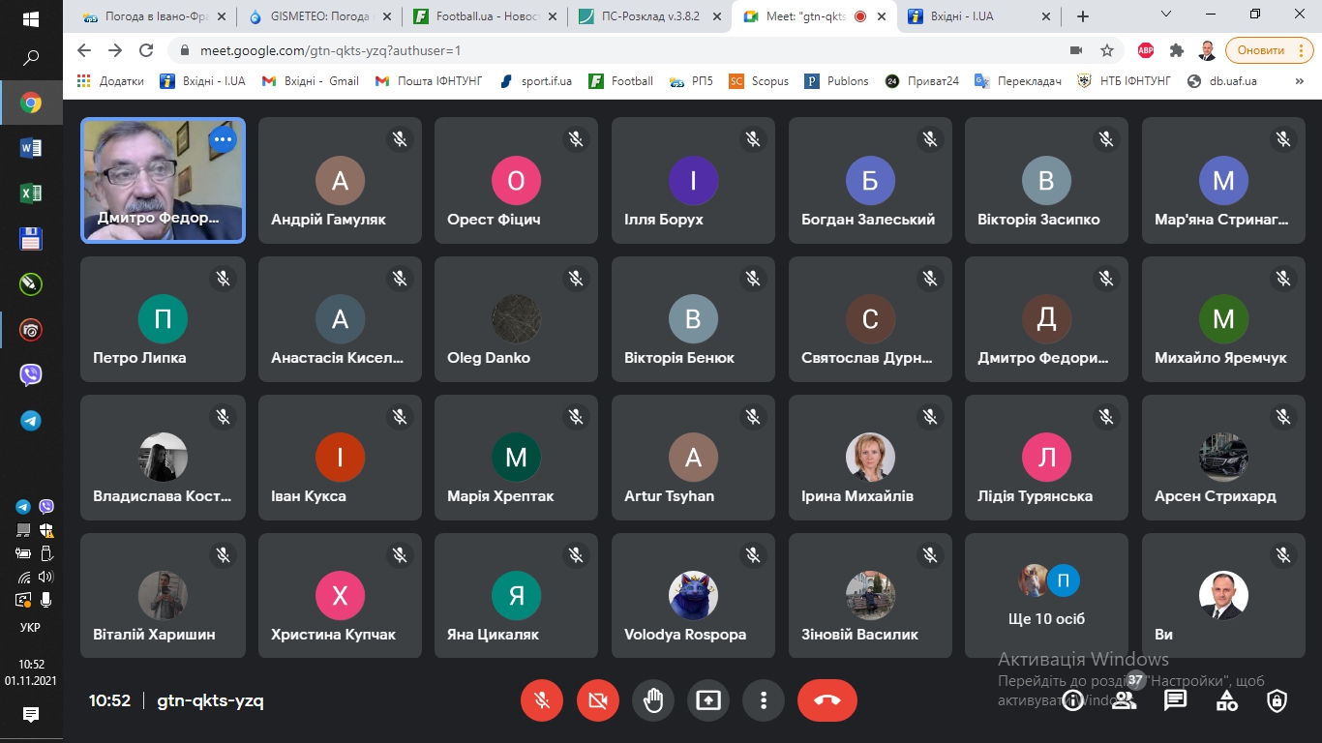The image size is (1322, 743).
Task: Open the activities shapes icon
Action: [x=1226, y=700]
